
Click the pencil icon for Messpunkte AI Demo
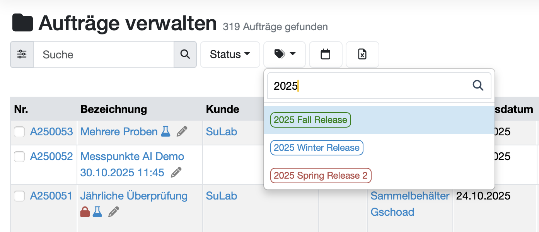176,172
